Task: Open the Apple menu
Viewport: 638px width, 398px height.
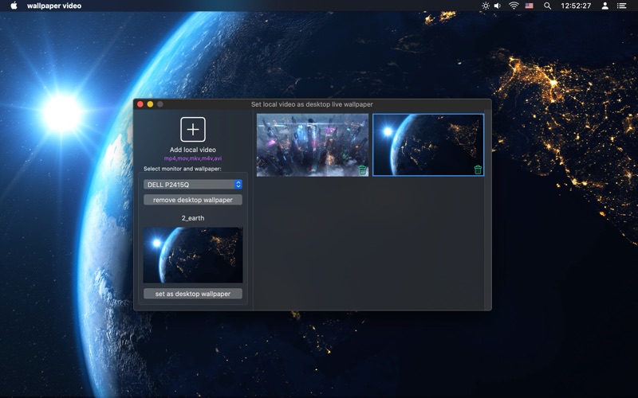Action: [x=14, y=6]
